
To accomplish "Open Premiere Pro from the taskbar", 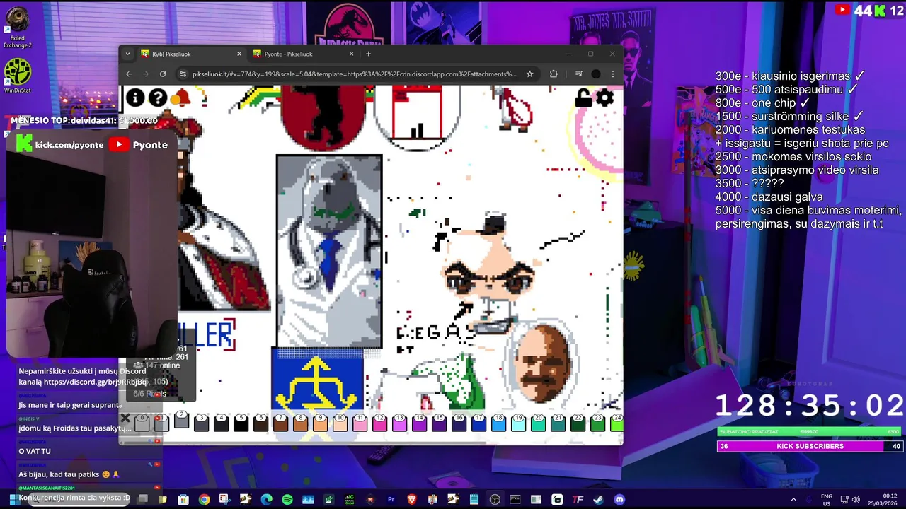I will pos(391,500).
